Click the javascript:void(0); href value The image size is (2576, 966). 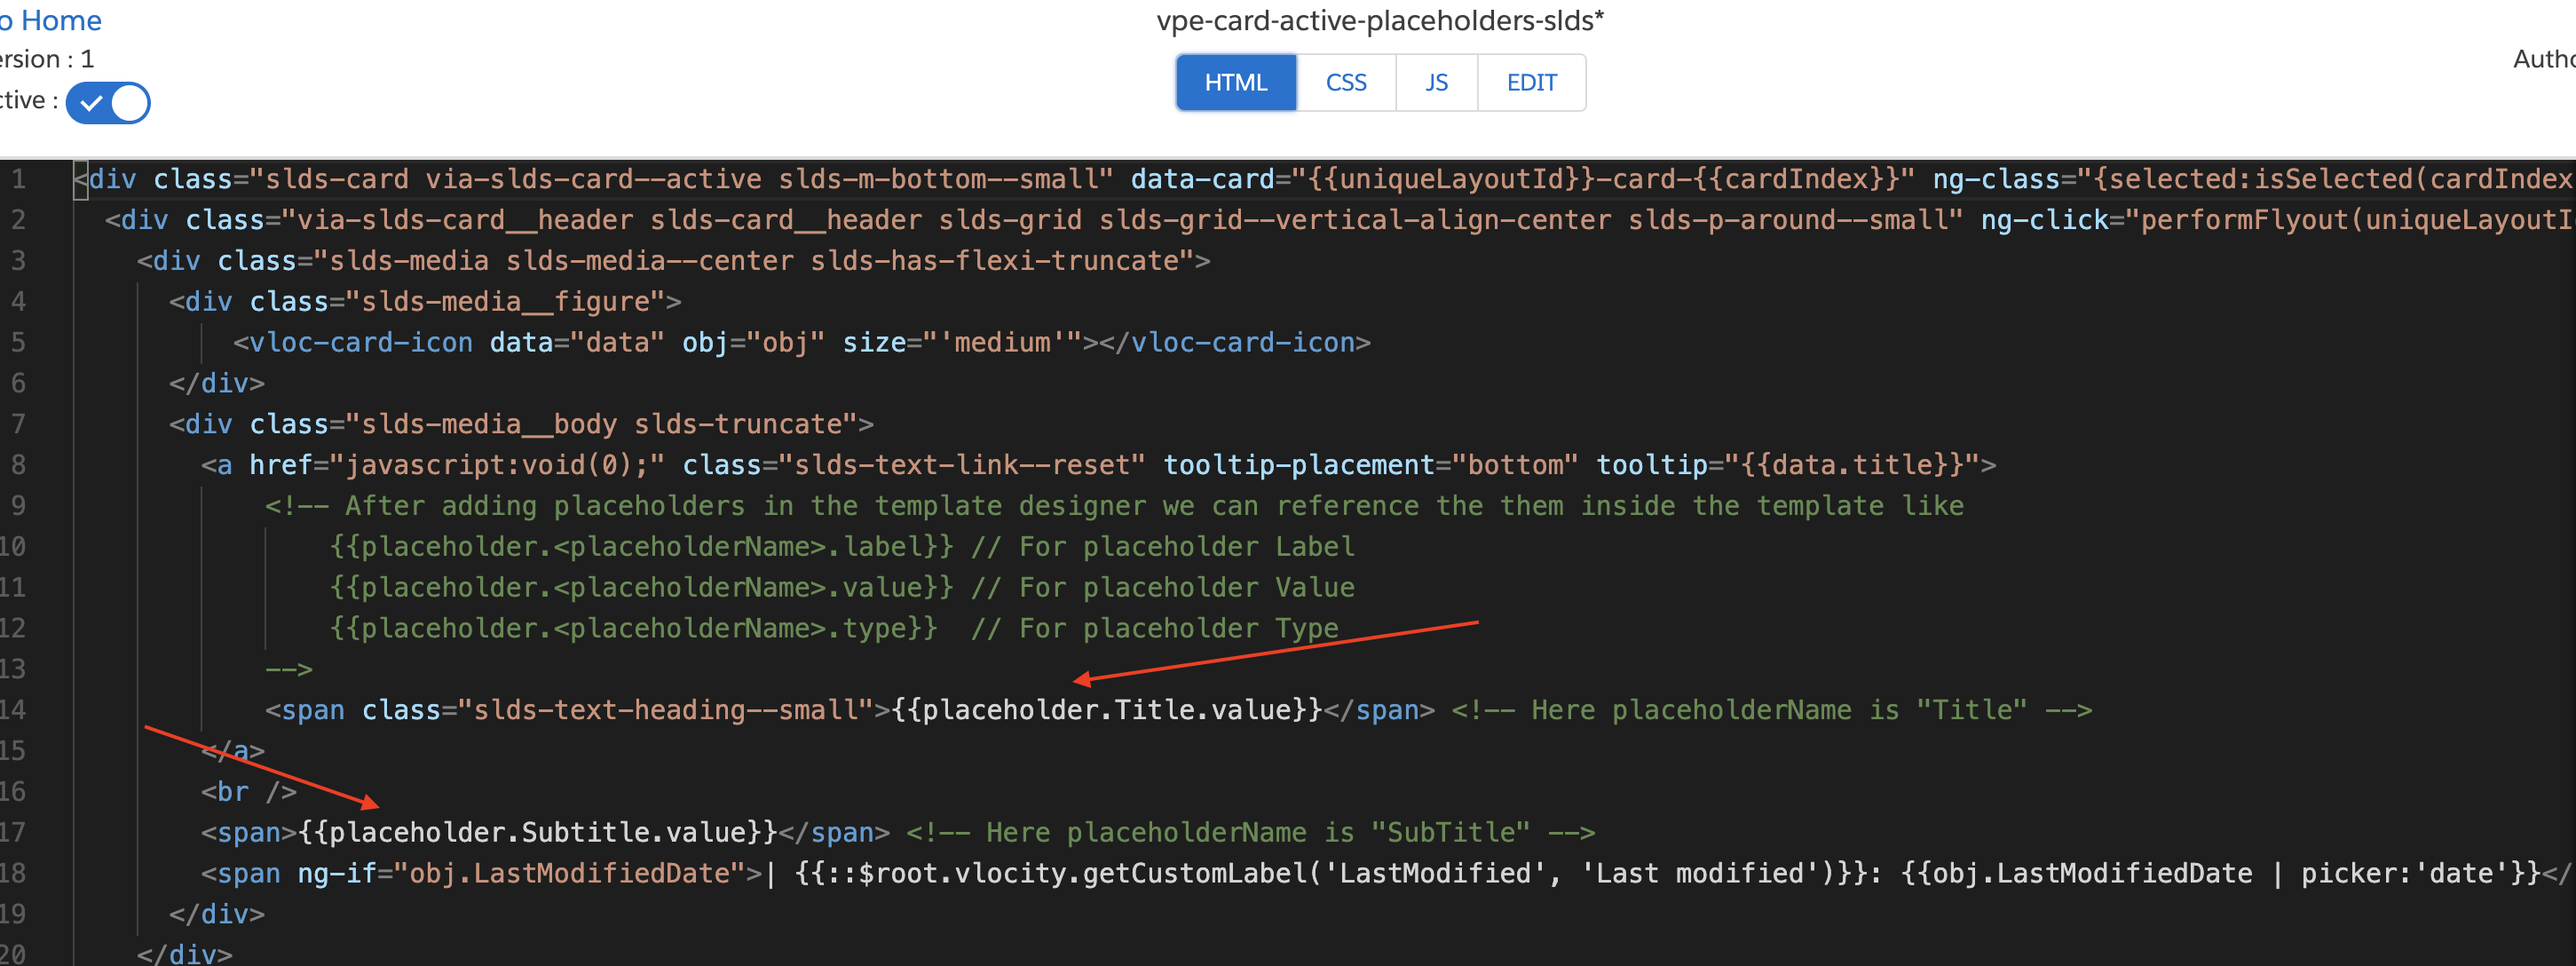point(497,465)
